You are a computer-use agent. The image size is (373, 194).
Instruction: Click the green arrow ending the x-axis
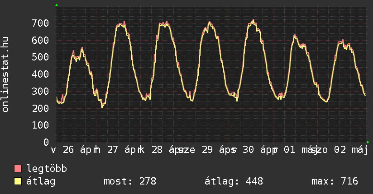368,142
